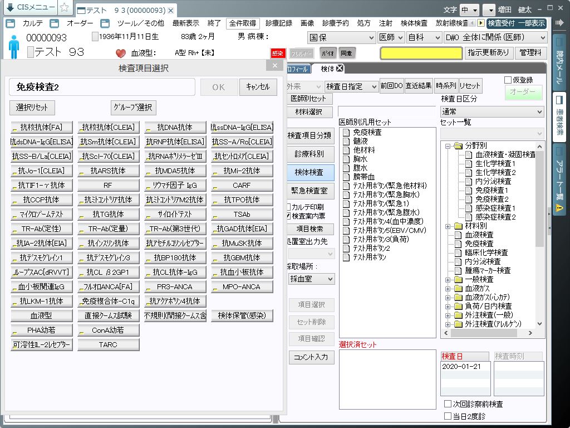The image size is (570, 428).
Task: Open the 注射 menu item
Action: point(385,23)
